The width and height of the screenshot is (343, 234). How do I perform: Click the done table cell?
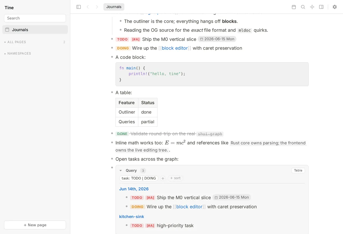148,112
